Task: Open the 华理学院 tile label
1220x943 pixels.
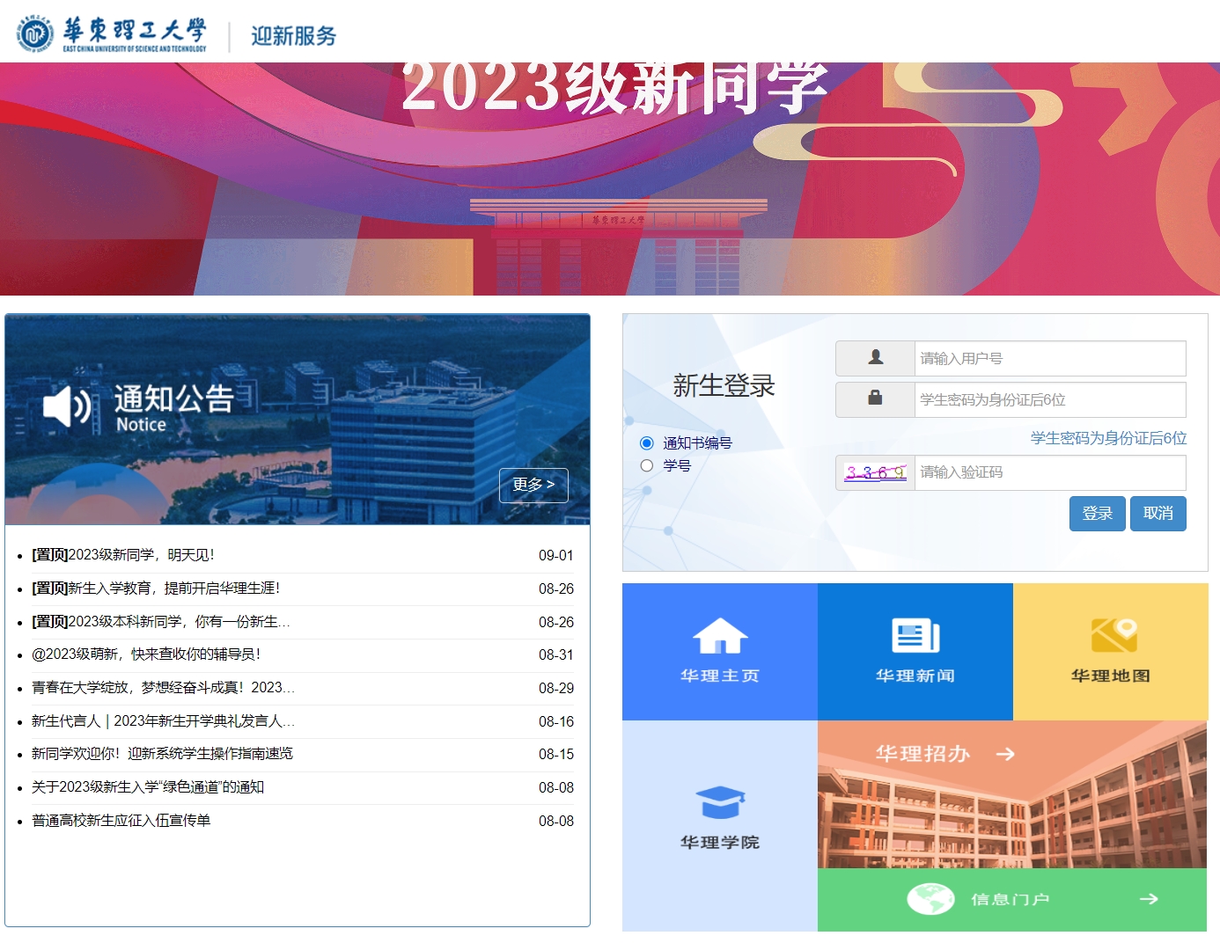Action: click(x=720, y=843)
